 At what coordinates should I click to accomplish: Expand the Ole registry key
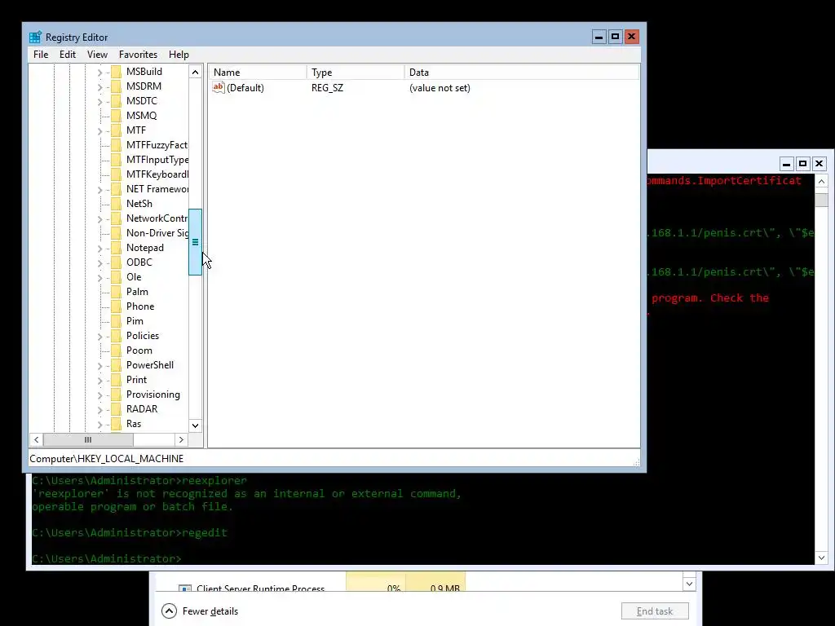tap(99, 278)
